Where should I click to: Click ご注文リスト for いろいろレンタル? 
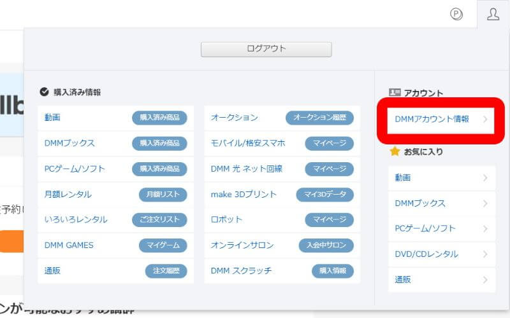click(159, 219)
